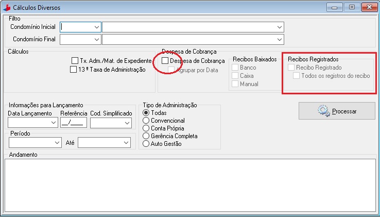
Task: Expand Condomínio Final name dropdown
Action: (x=280, y=39)
